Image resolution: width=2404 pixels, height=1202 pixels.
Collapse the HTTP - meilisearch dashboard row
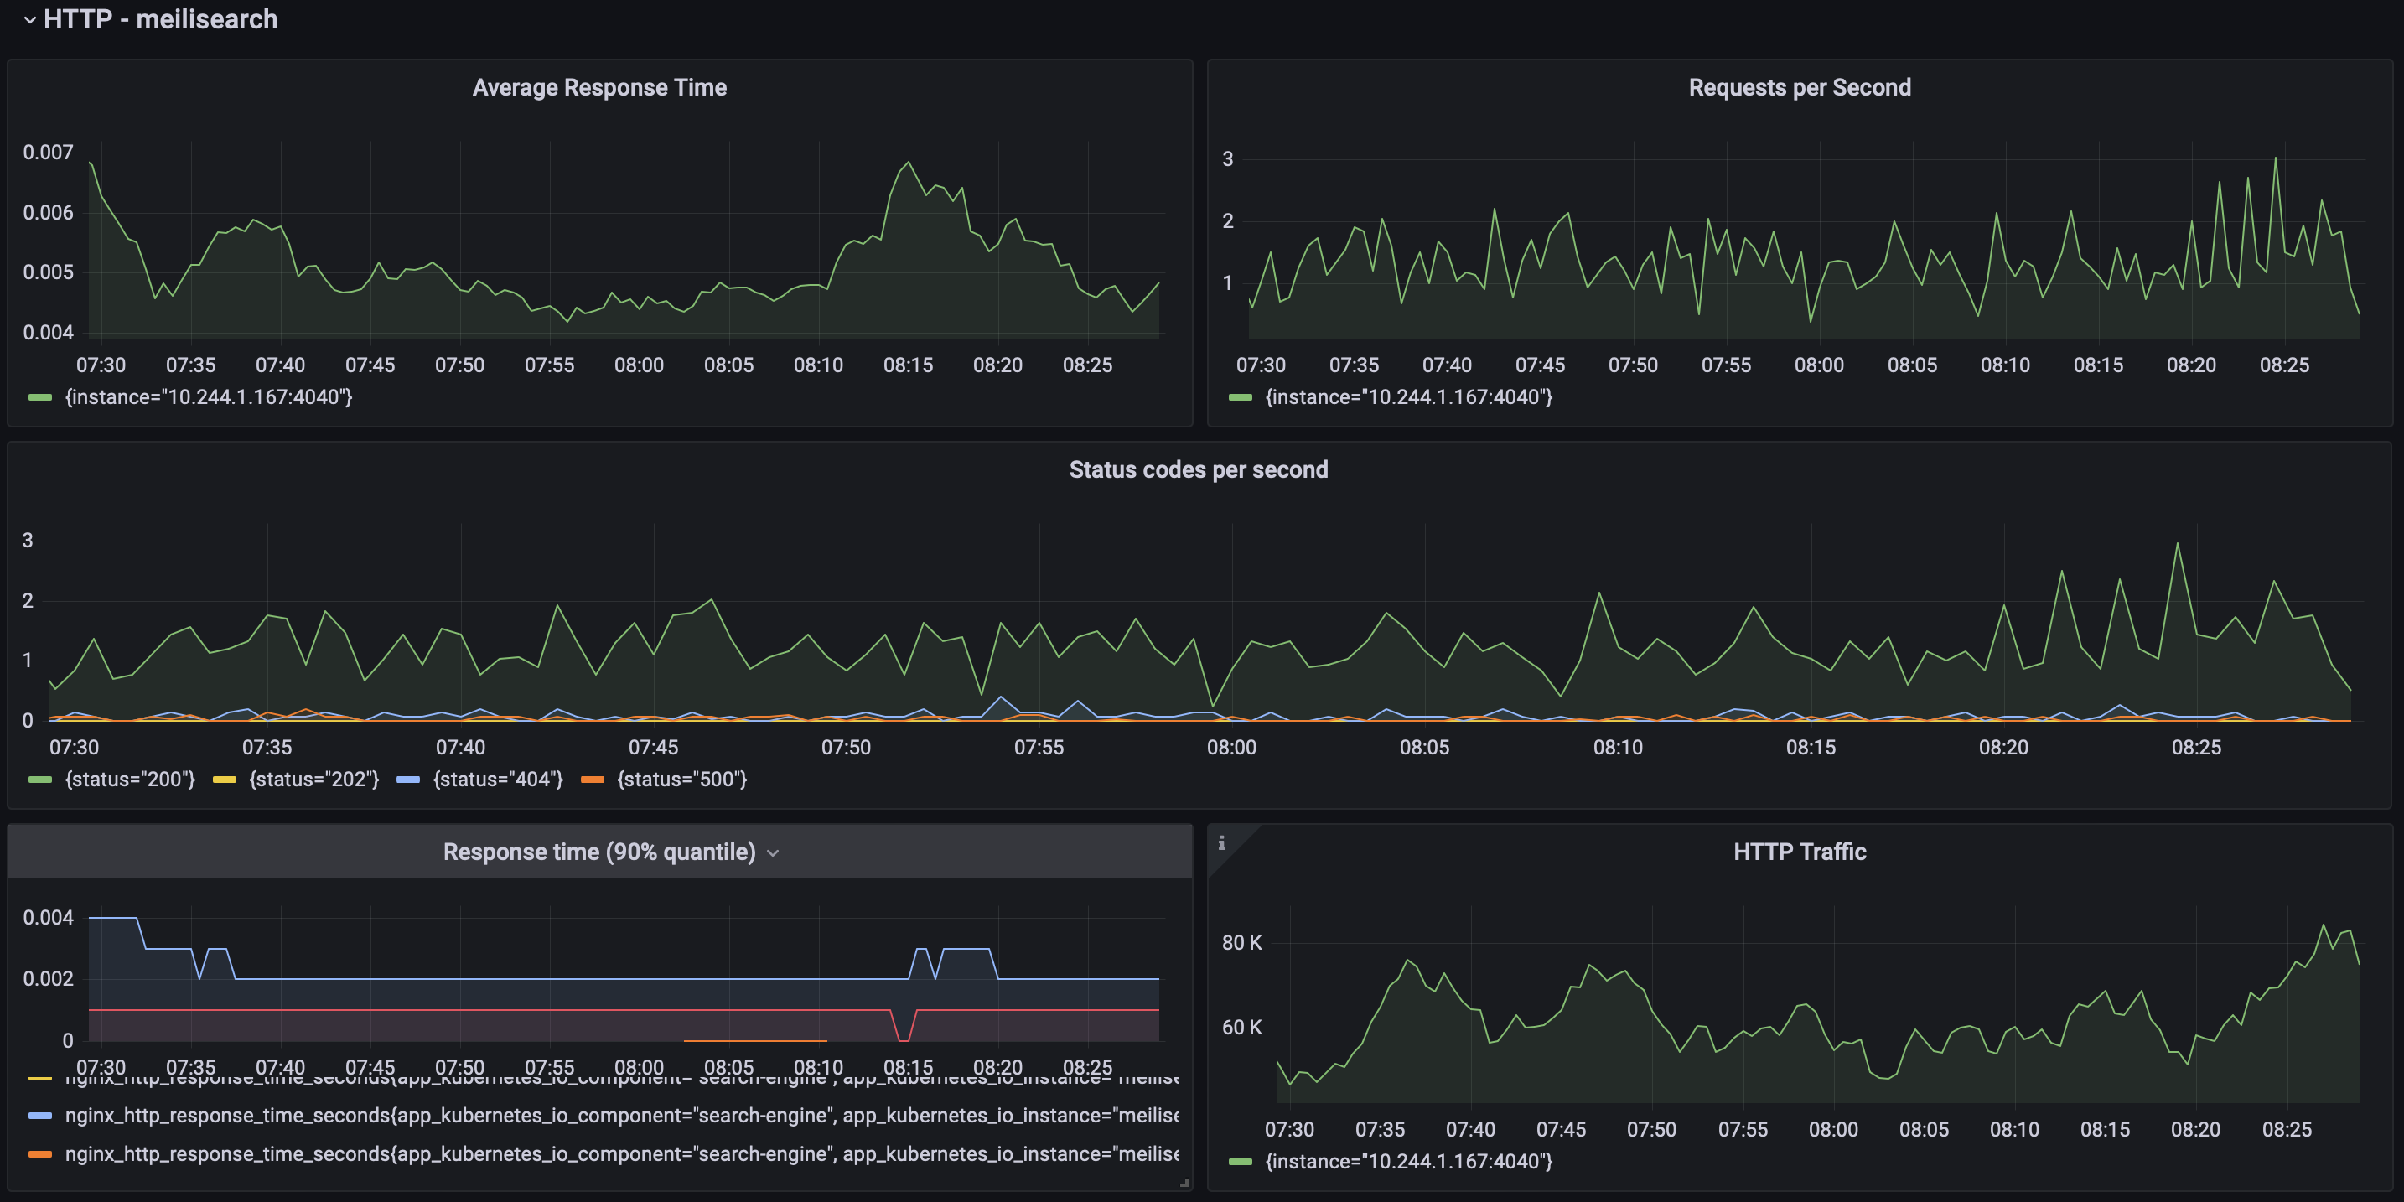(30, 19)
